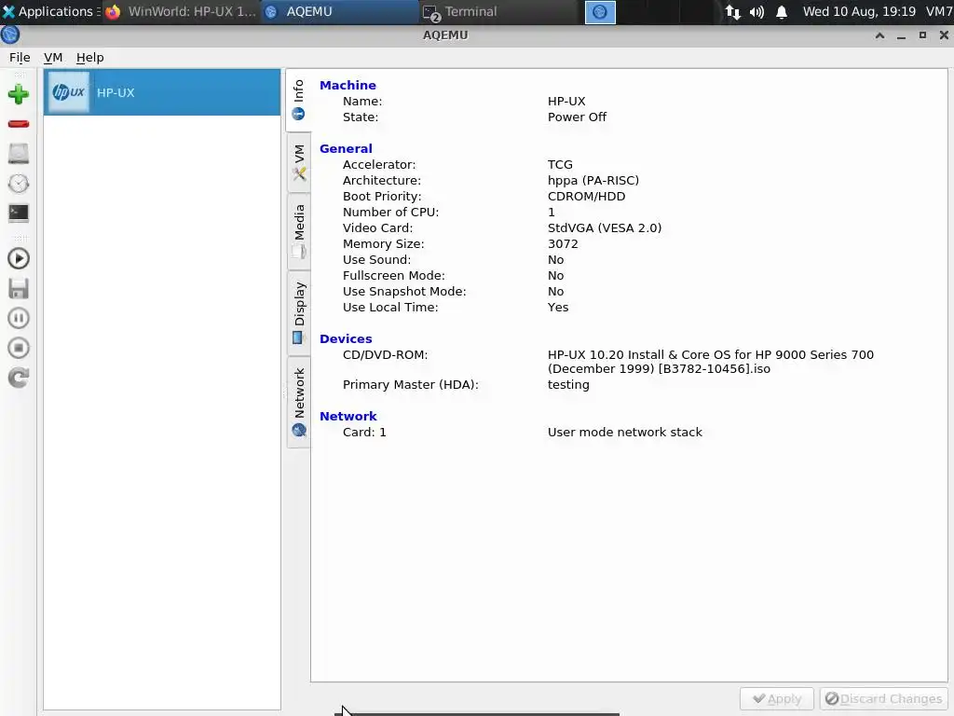This screenshot has width=954, height=716.
Task: Click the HP-UX 10.20 ISO file name
Action: [711, 362]
